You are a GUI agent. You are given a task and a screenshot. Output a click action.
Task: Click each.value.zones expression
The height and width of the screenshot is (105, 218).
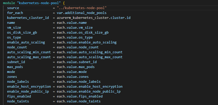73,77
